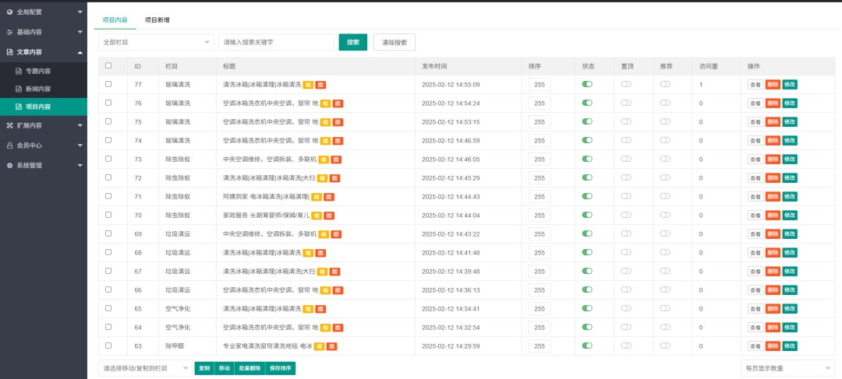842x379 pixels.
Task: Click the puzzle icon beside 扩展内容
Action: 9,125
